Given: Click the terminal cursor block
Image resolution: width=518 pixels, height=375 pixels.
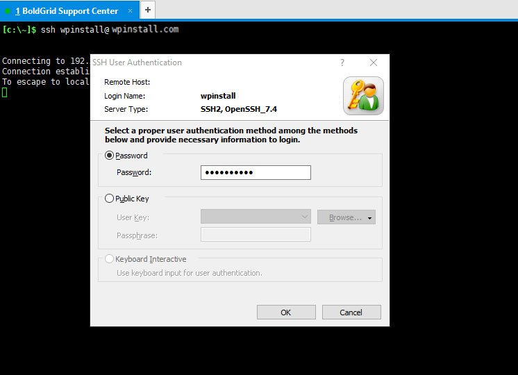Looking at the screenshot, I should 5,92.
